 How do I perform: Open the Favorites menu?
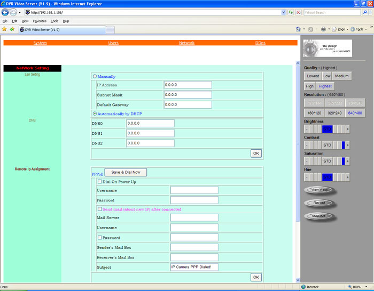pyautogui.click(x=39, y=21)
